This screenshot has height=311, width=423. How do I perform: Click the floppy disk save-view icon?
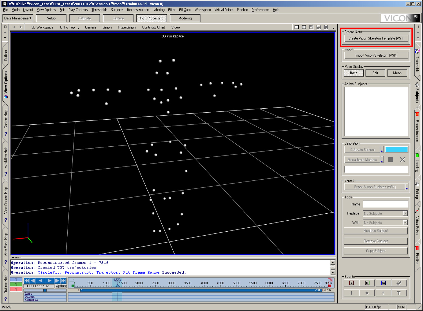point(319,27)
